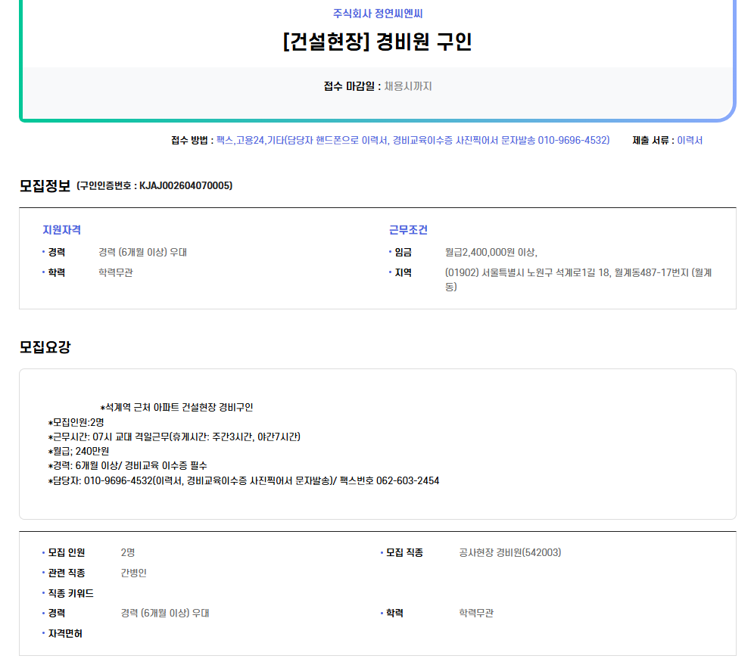This screenshot has width=754, height=665.
Task: Click the 월급2,400,000원 이상 wage value
Action: tap(491, 252)
